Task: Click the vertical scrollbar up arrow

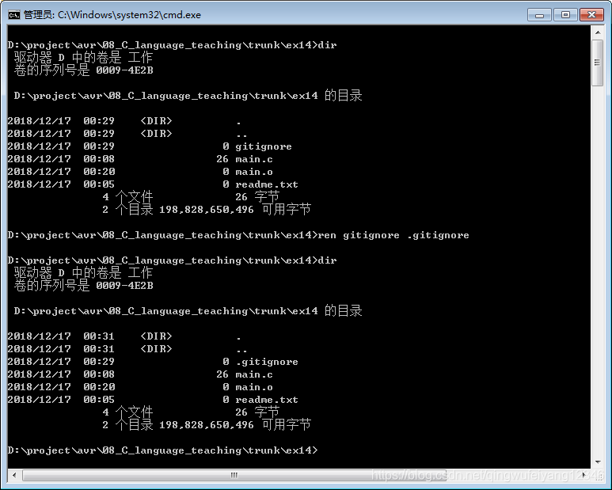Action: [598, 32]
